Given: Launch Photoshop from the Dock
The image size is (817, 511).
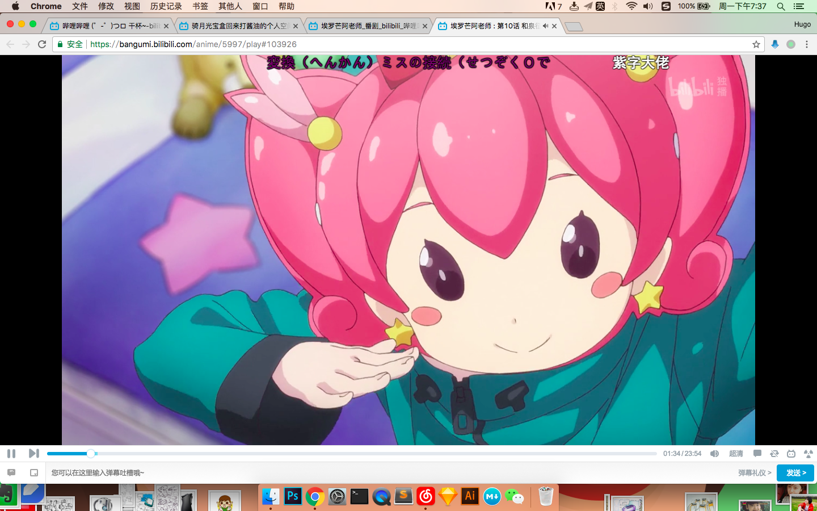Looking at the screenshot, I should tap(293, 496).
